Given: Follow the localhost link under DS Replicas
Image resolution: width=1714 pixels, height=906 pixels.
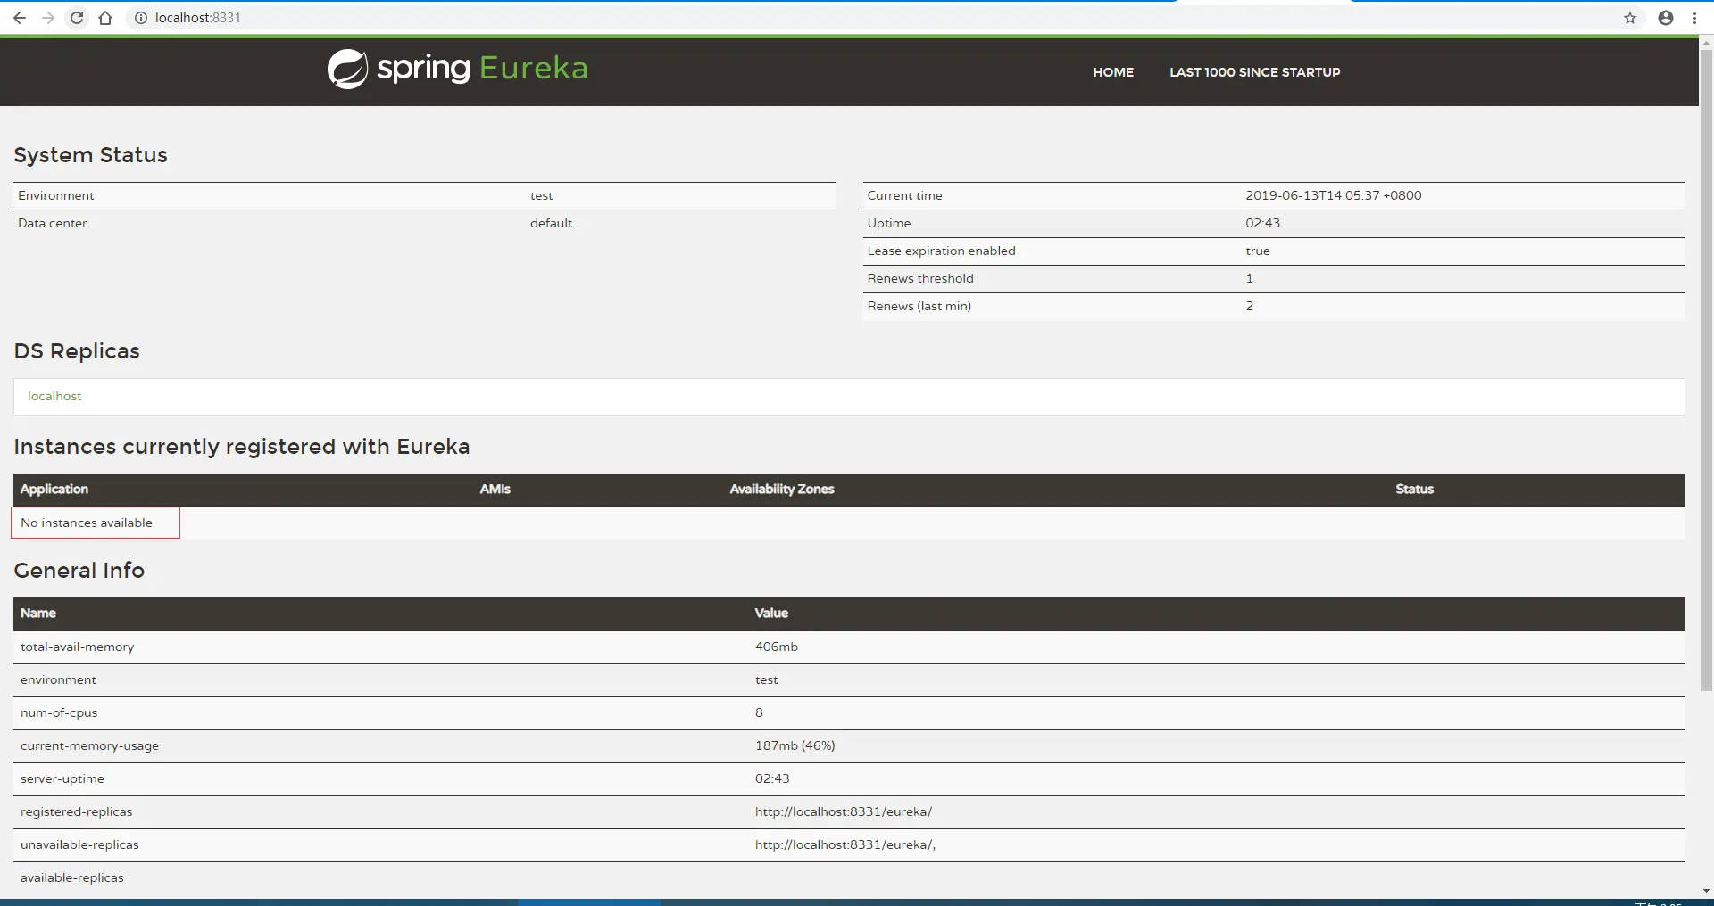Looking at the screenshot, I should [x=54, y=396].
